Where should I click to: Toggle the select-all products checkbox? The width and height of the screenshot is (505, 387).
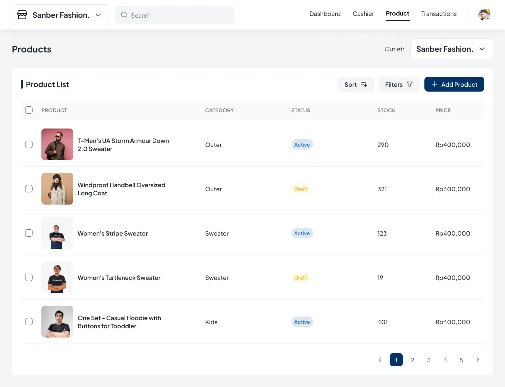29,110
